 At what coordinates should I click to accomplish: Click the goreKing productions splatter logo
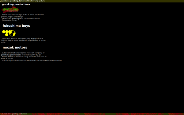(10, 10)
